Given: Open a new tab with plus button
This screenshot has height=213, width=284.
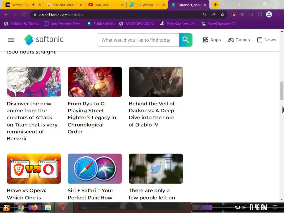Looking at the screenshot, I should click(215, 5).
